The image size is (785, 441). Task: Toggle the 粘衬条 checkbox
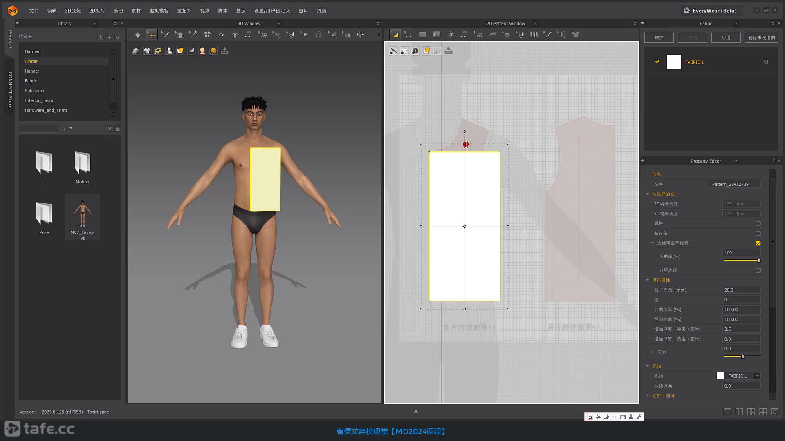(758, 234)
